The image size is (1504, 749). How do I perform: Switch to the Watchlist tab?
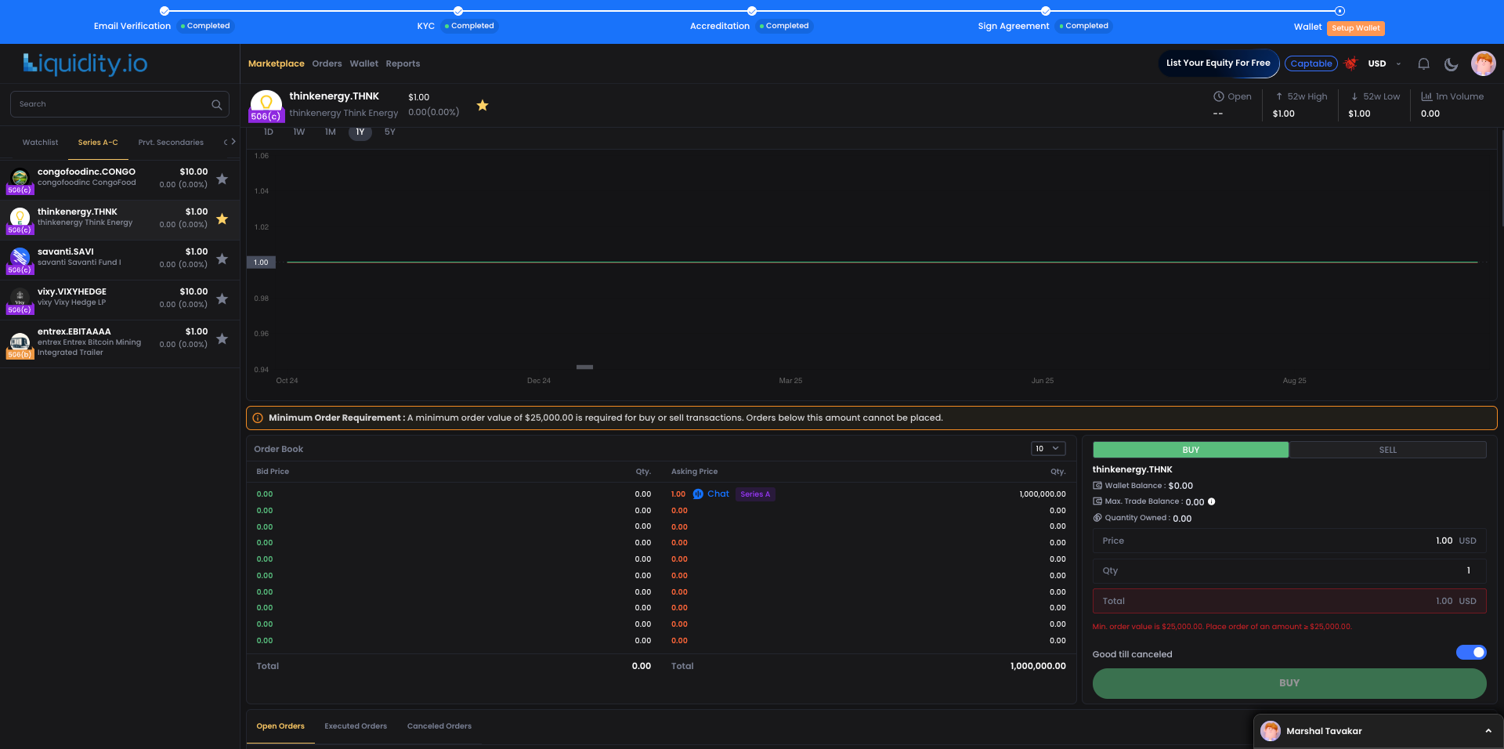tap(40, 143)
